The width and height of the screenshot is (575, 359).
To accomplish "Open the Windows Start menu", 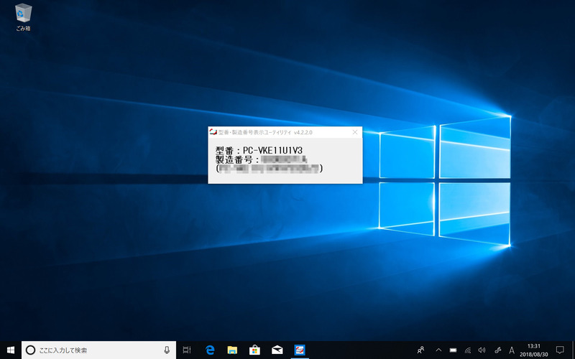I will 11,350.
